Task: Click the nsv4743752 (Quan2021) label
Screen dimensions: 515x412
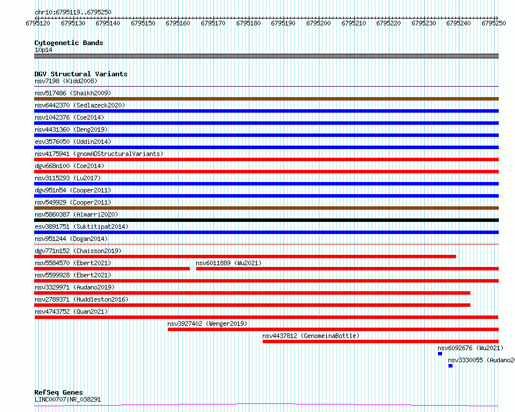Action: [x=71, y=311]
